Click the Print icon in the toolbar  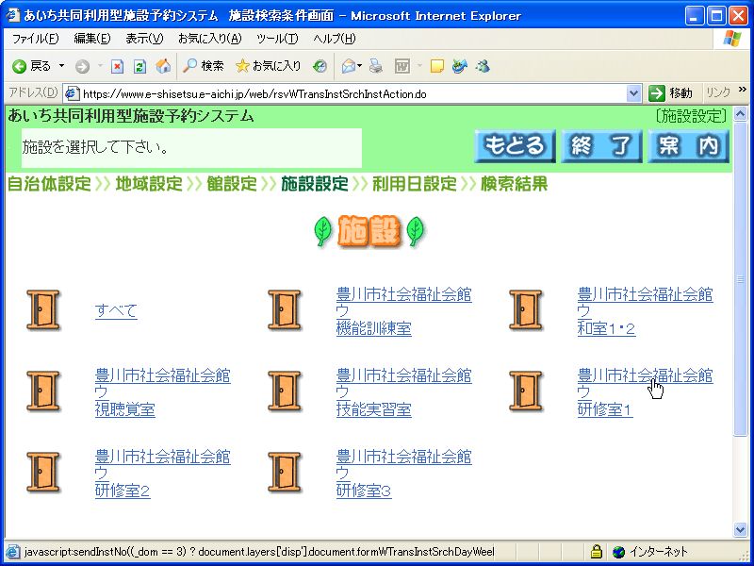(x=376, y=66)
